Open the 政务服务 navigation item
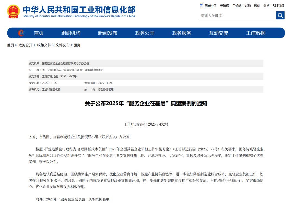The image size is (293, 204). (x=181, y=33)
